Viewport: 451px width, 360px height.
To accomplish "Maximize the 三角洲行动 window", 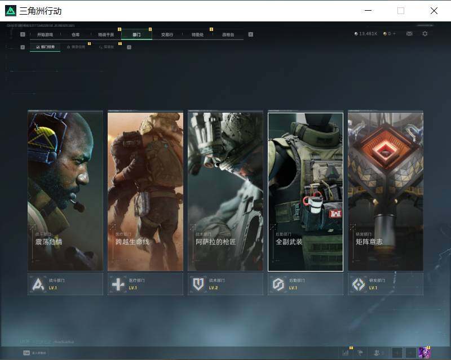I will tap(401, 11).
